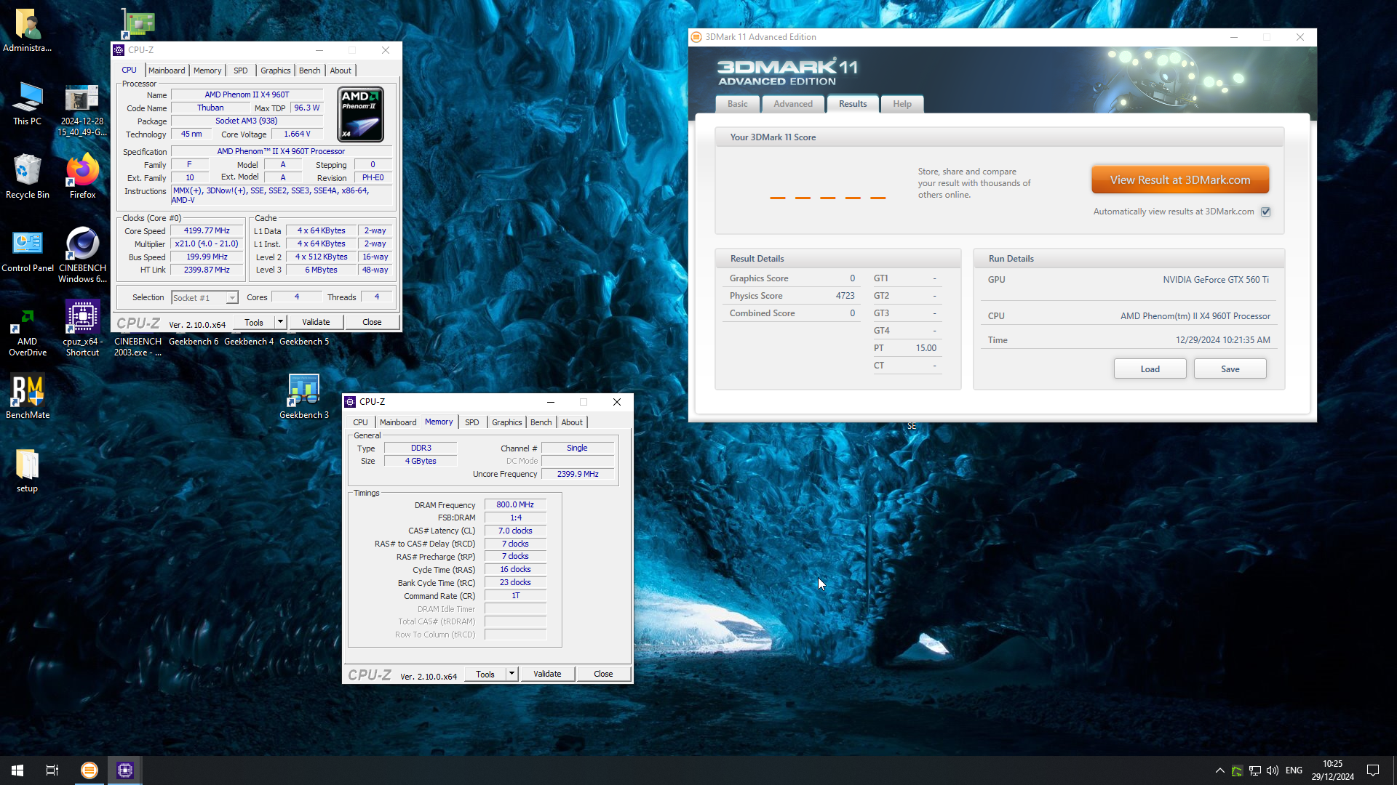
Task: Open Mainboard tab in lower CPU-Z
Action: click(x=398, y=422)
